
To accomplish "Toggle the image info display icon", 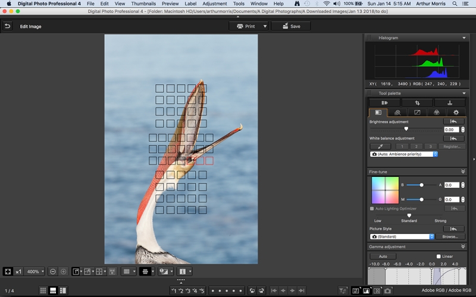I will click(183, 271).
